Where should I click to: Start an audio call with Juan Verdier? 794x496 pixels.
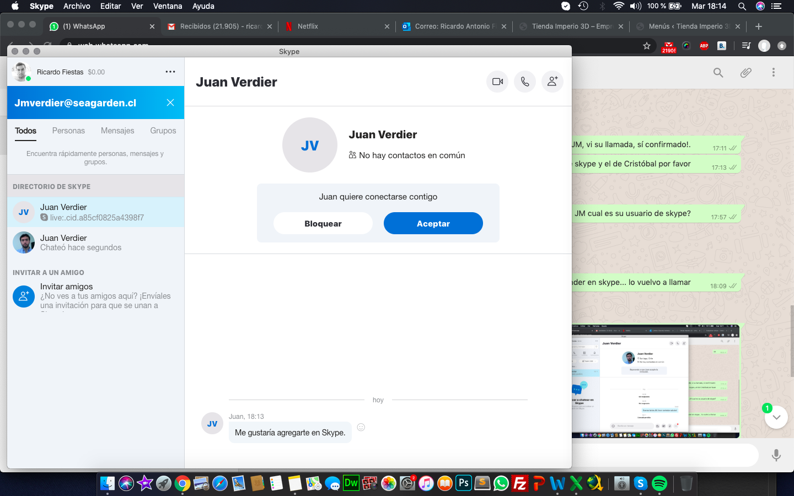pos(525,82)
